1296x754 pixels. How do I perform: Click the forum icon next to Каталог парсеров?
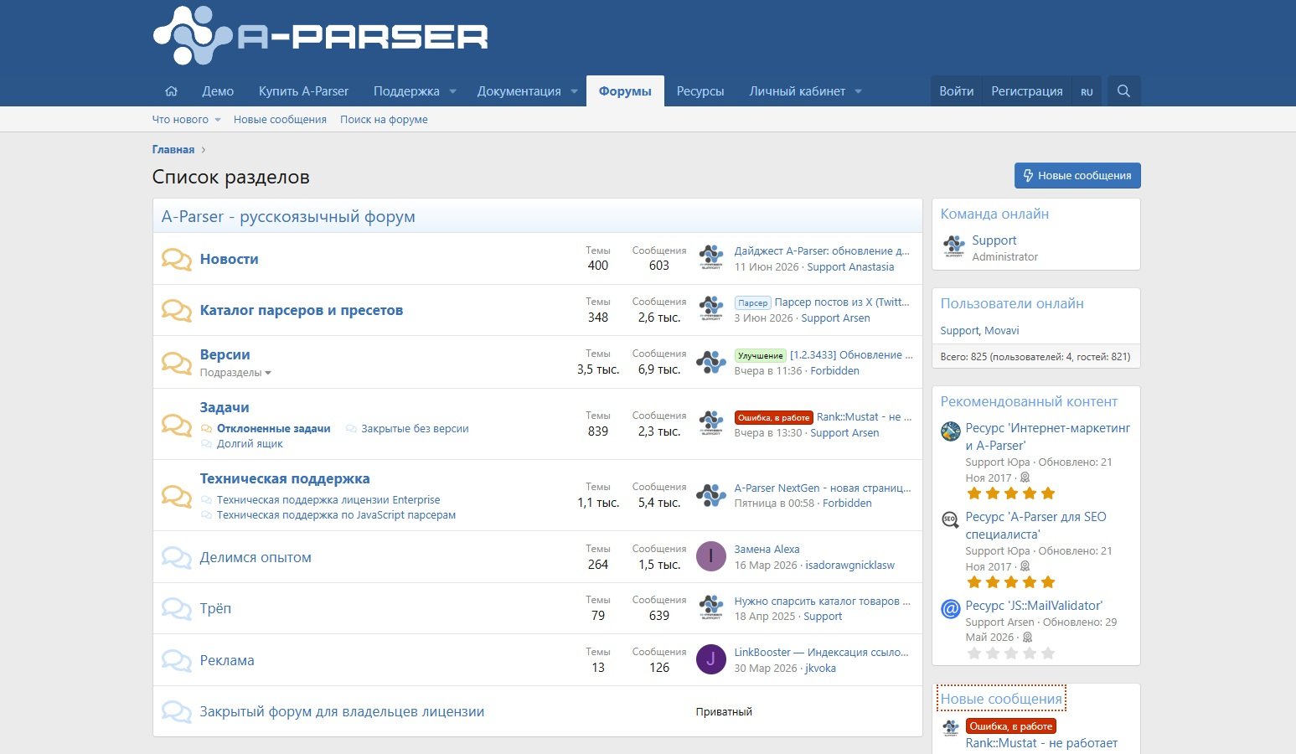[176, 310]
